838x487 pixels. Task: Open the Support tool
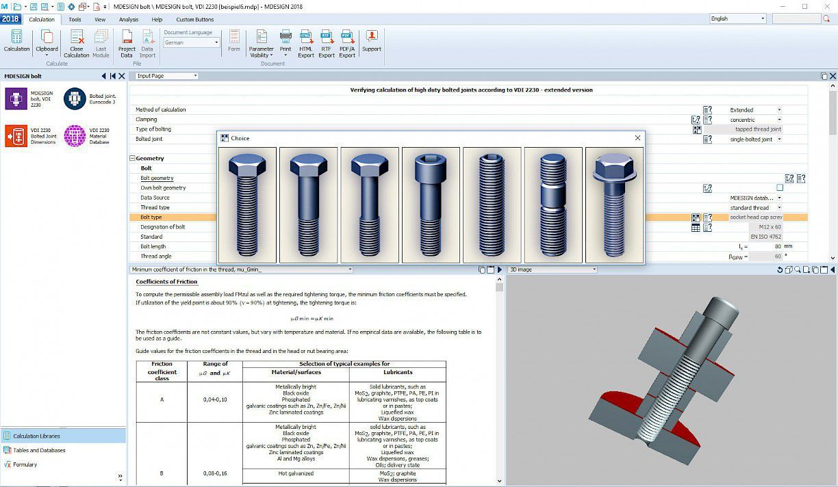tap(370, 41)
